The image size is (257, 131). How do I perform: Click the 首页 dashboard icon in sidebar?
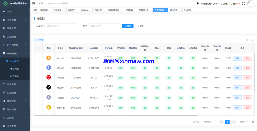[x=4, y=11]
